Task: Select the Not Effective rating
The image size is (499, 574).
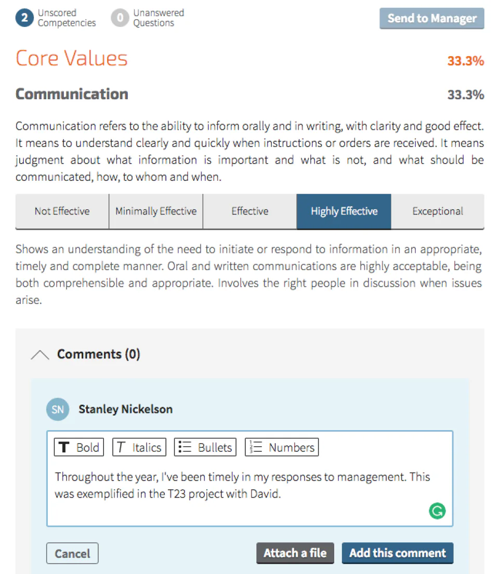Action: tap(62, 211)
